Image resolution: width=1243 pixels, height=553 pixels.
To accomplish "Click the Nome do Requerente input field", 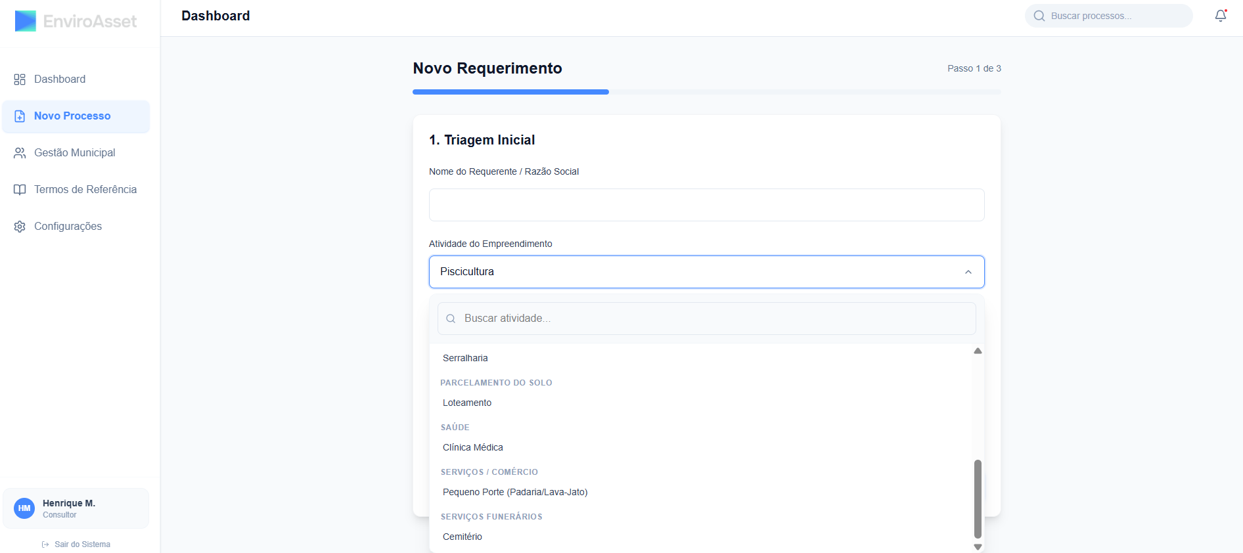I will tap(706, 205).
